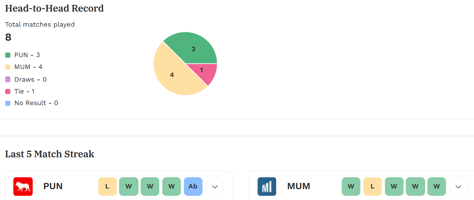Viewport: 474px width, 200px height.
Task: Toggle the Tie - 1 legend entry
Action: click(20, 91)
